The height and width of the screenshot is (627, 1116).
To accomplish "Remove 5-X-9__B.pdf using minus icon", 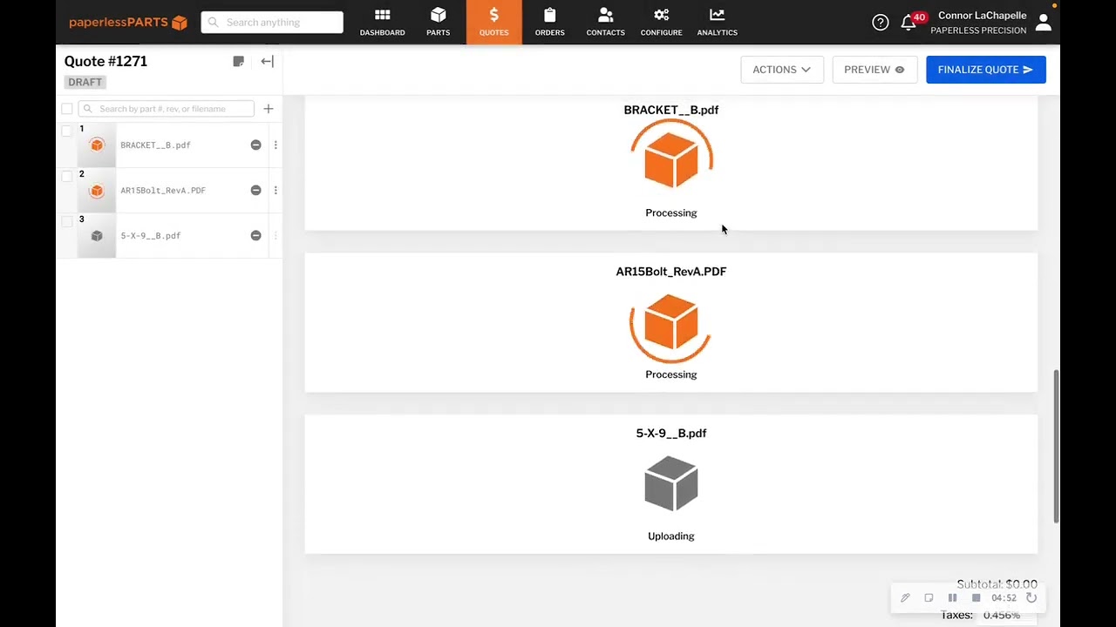I will [255, 236].
